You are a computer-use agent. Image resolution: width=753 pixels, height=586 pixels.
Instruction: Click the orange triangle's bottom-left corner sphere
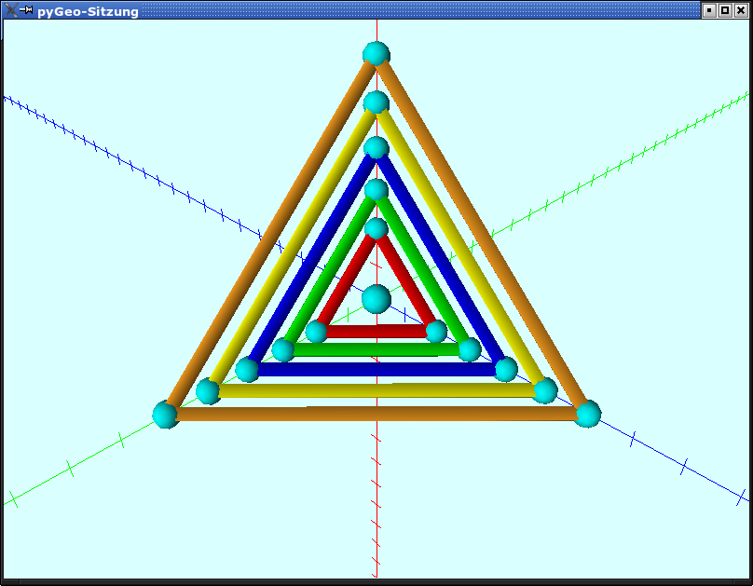click(x=166, y=414)
